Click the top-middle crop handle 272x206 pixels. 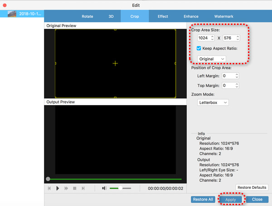115,29
